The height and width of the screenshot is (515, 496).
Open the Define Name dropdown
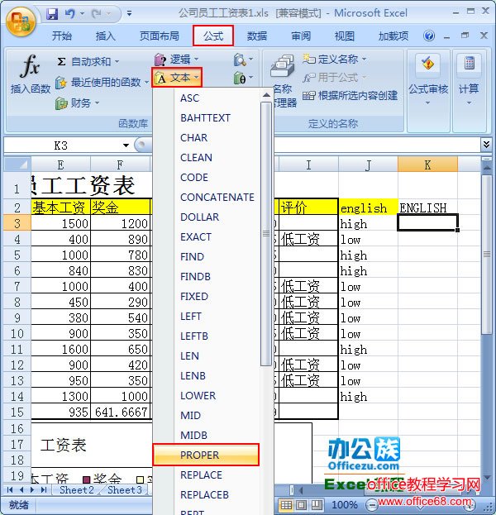pos(334,60)
